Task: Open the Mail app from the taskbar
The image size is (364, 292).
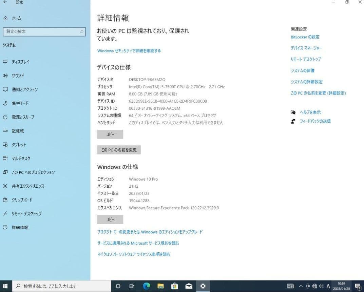Action: [x=189, y=286]
